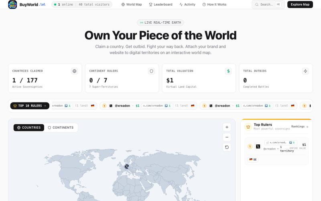Click the online visitors status pill
This screenshot has height=201, width=321.
click(82, 4)
